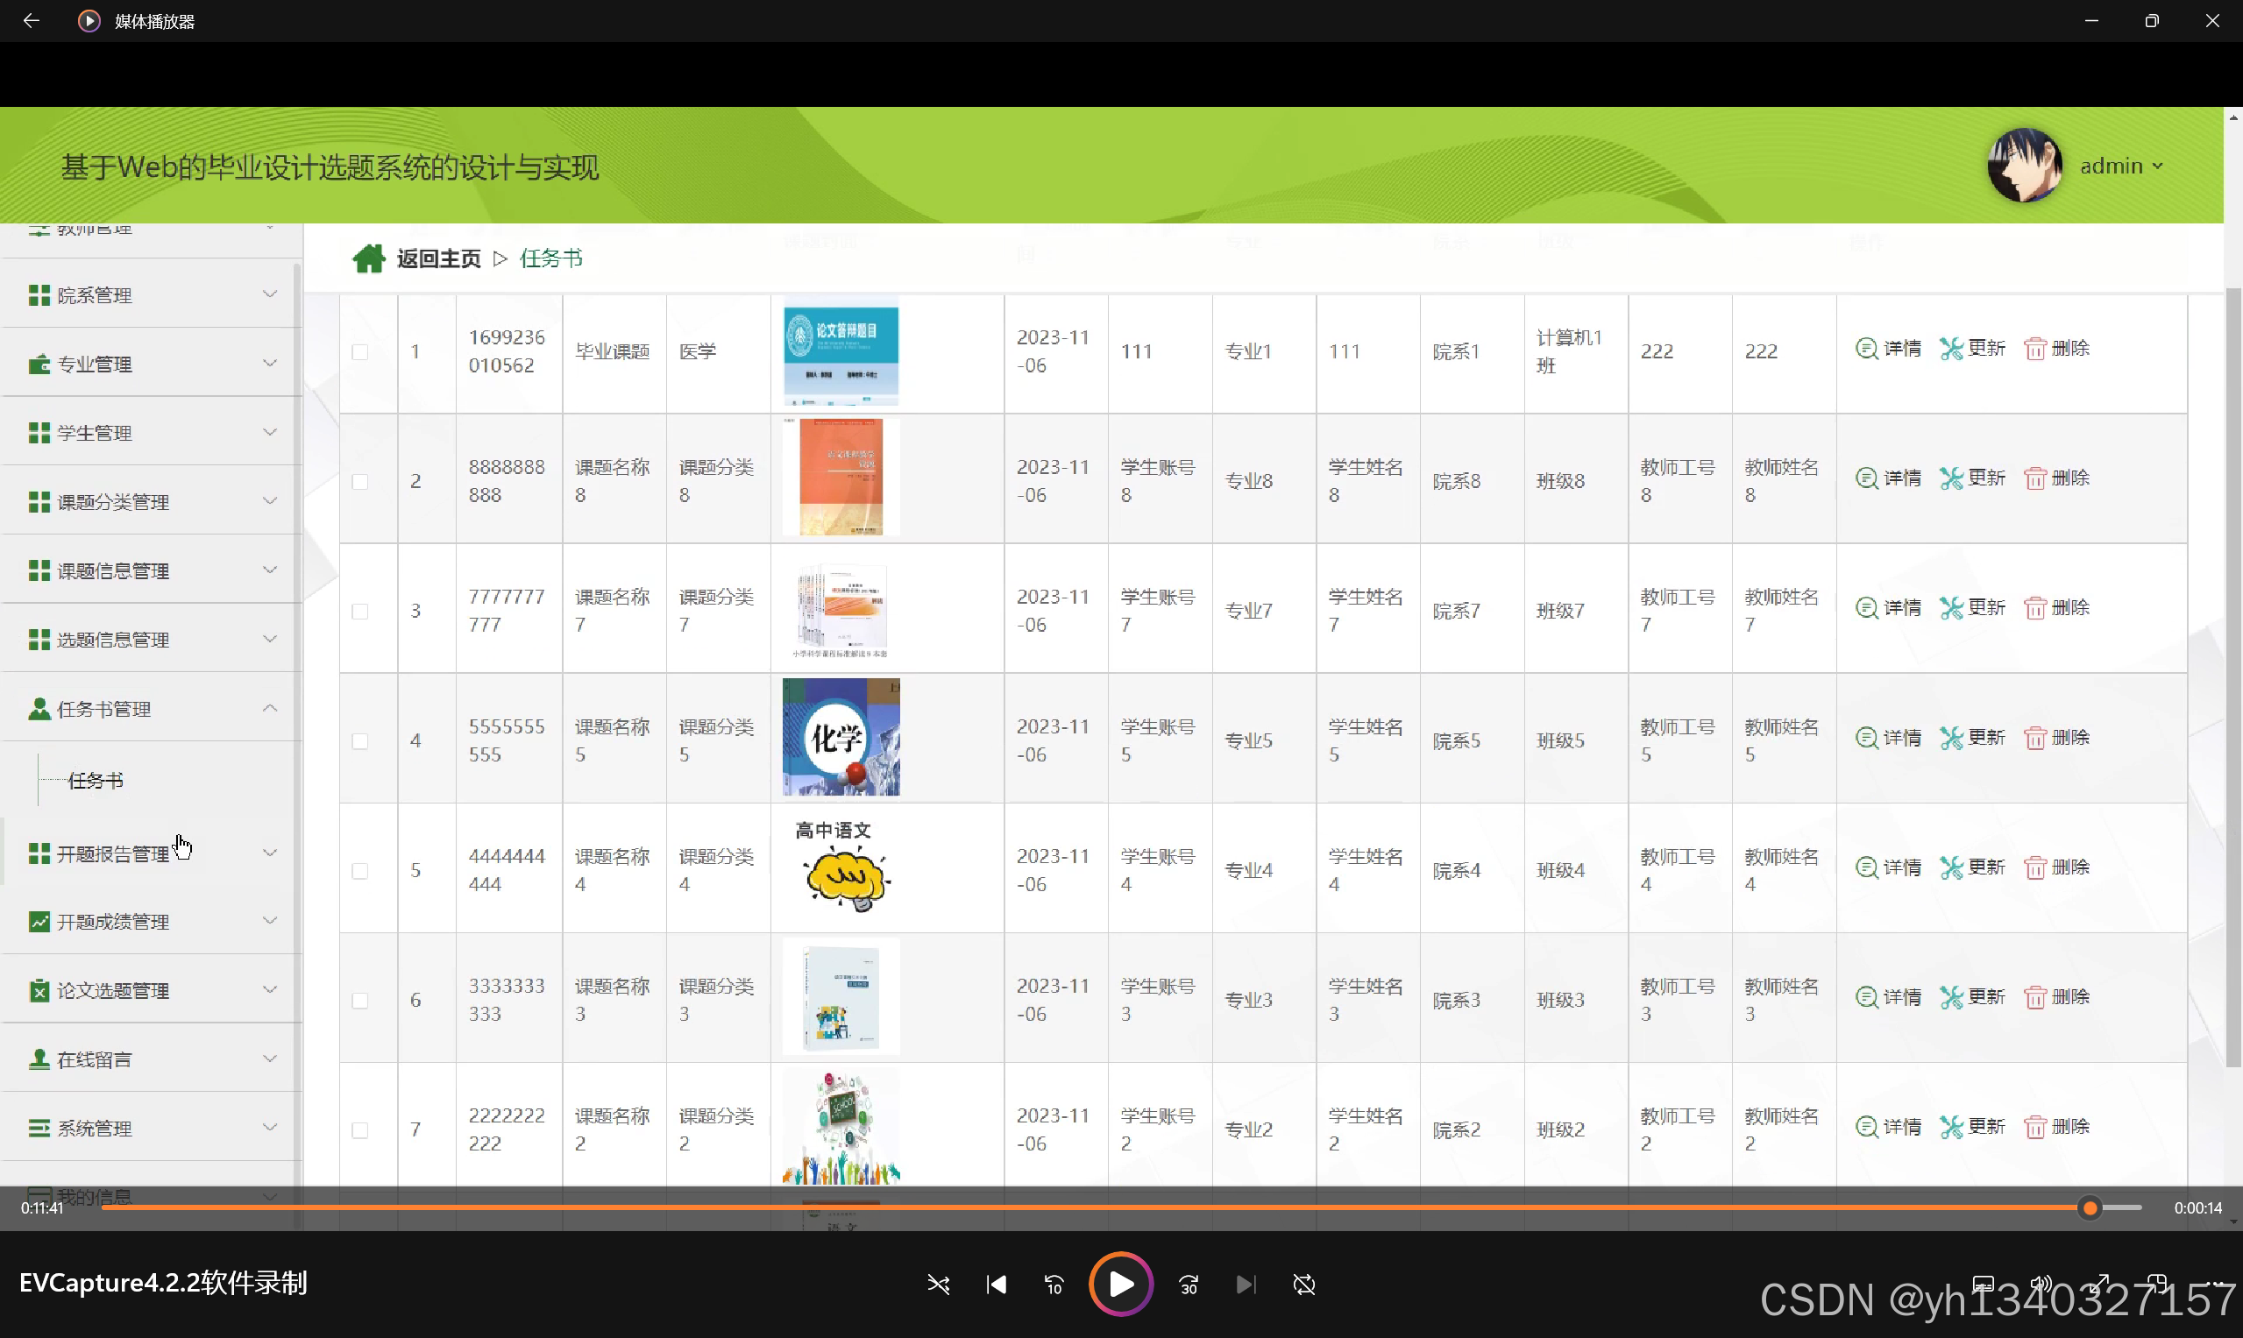Click the video progress seek bar handle
The width and height of the screenshot is (2243, 1338).
2090,1208
